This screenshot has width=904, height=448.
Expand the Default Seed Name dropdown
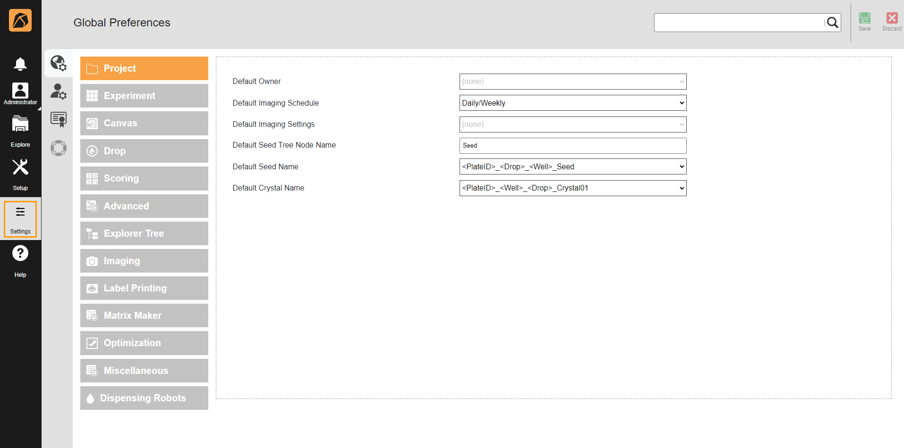[x=572, y=166]
